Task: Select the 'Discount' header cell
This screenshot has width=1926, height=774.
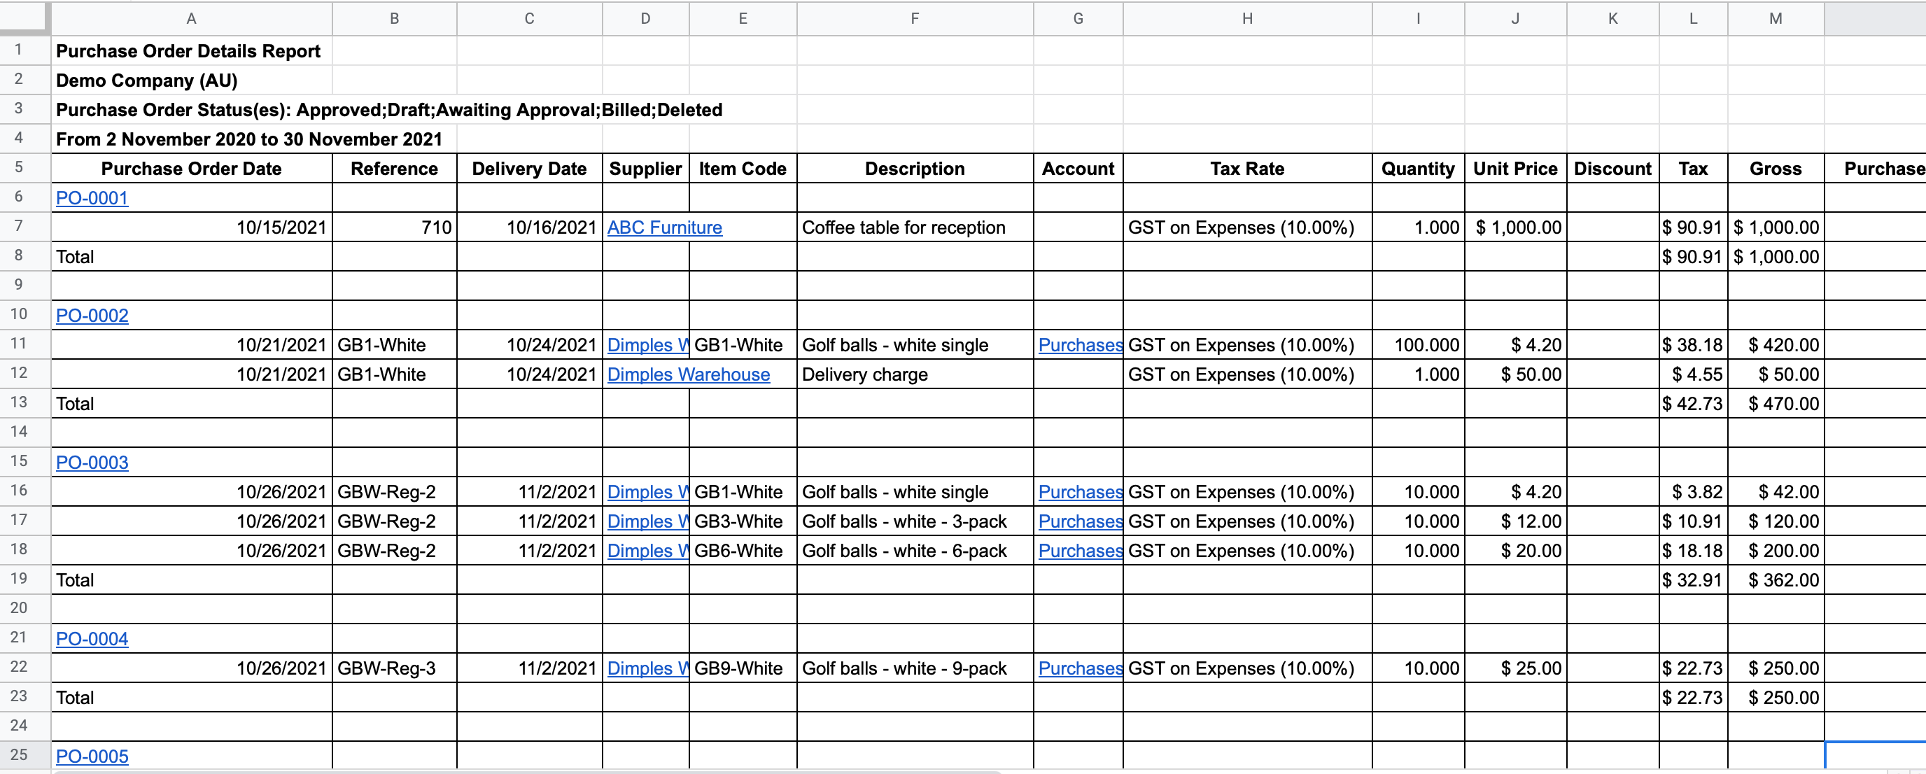Action: 1612,169
